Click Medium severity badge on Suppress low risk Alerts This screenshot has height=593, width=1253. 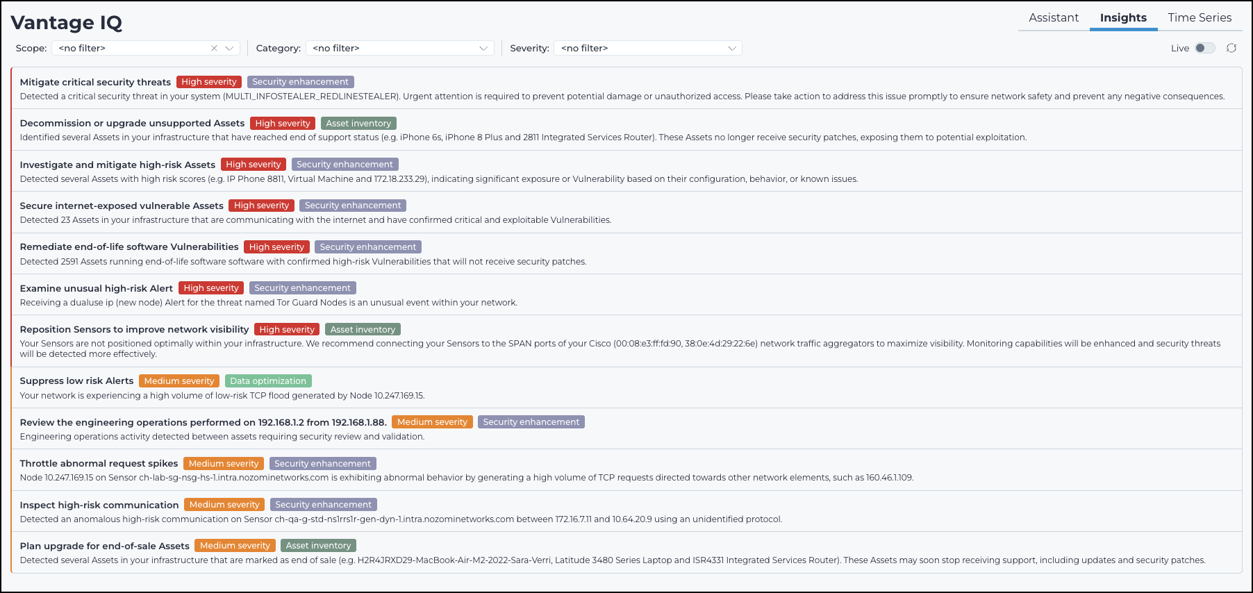pyautogui.click(x=179, y=381)
